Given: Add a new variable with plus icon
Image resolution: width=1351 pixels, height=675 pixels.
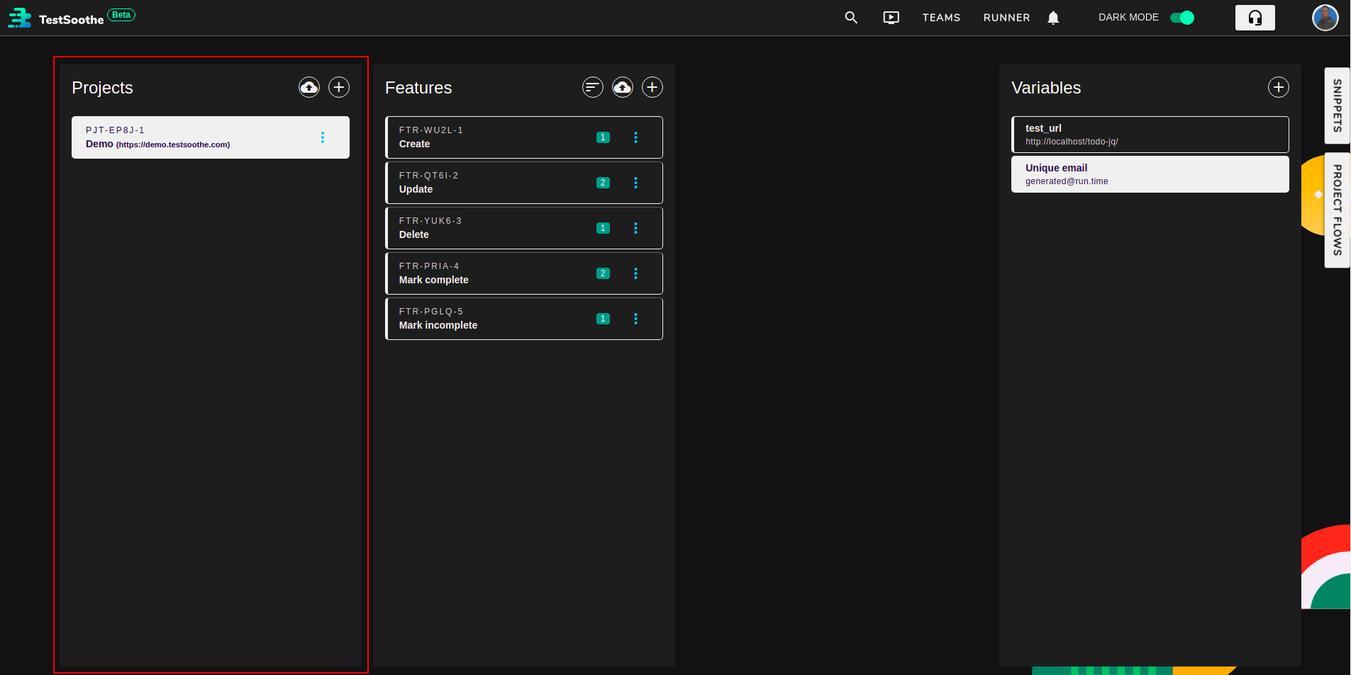Looking at the screenshot, I should [1279, 87].
